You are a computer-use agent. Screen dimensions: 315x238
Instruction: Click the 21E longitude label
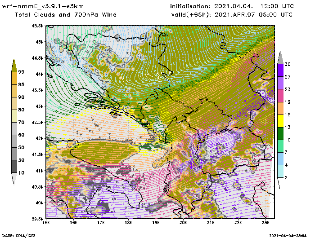click(x=211, y=223)
